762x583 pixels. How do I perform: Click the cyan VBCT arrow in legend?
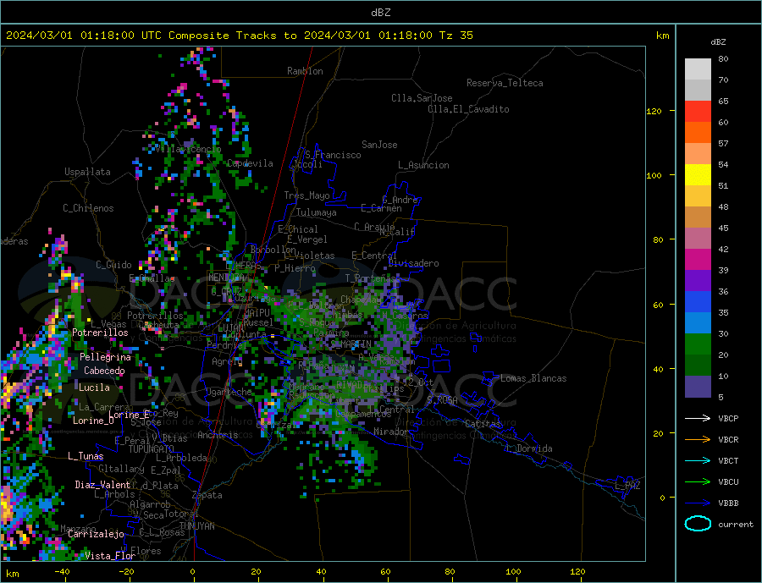(x=698, y=460)
